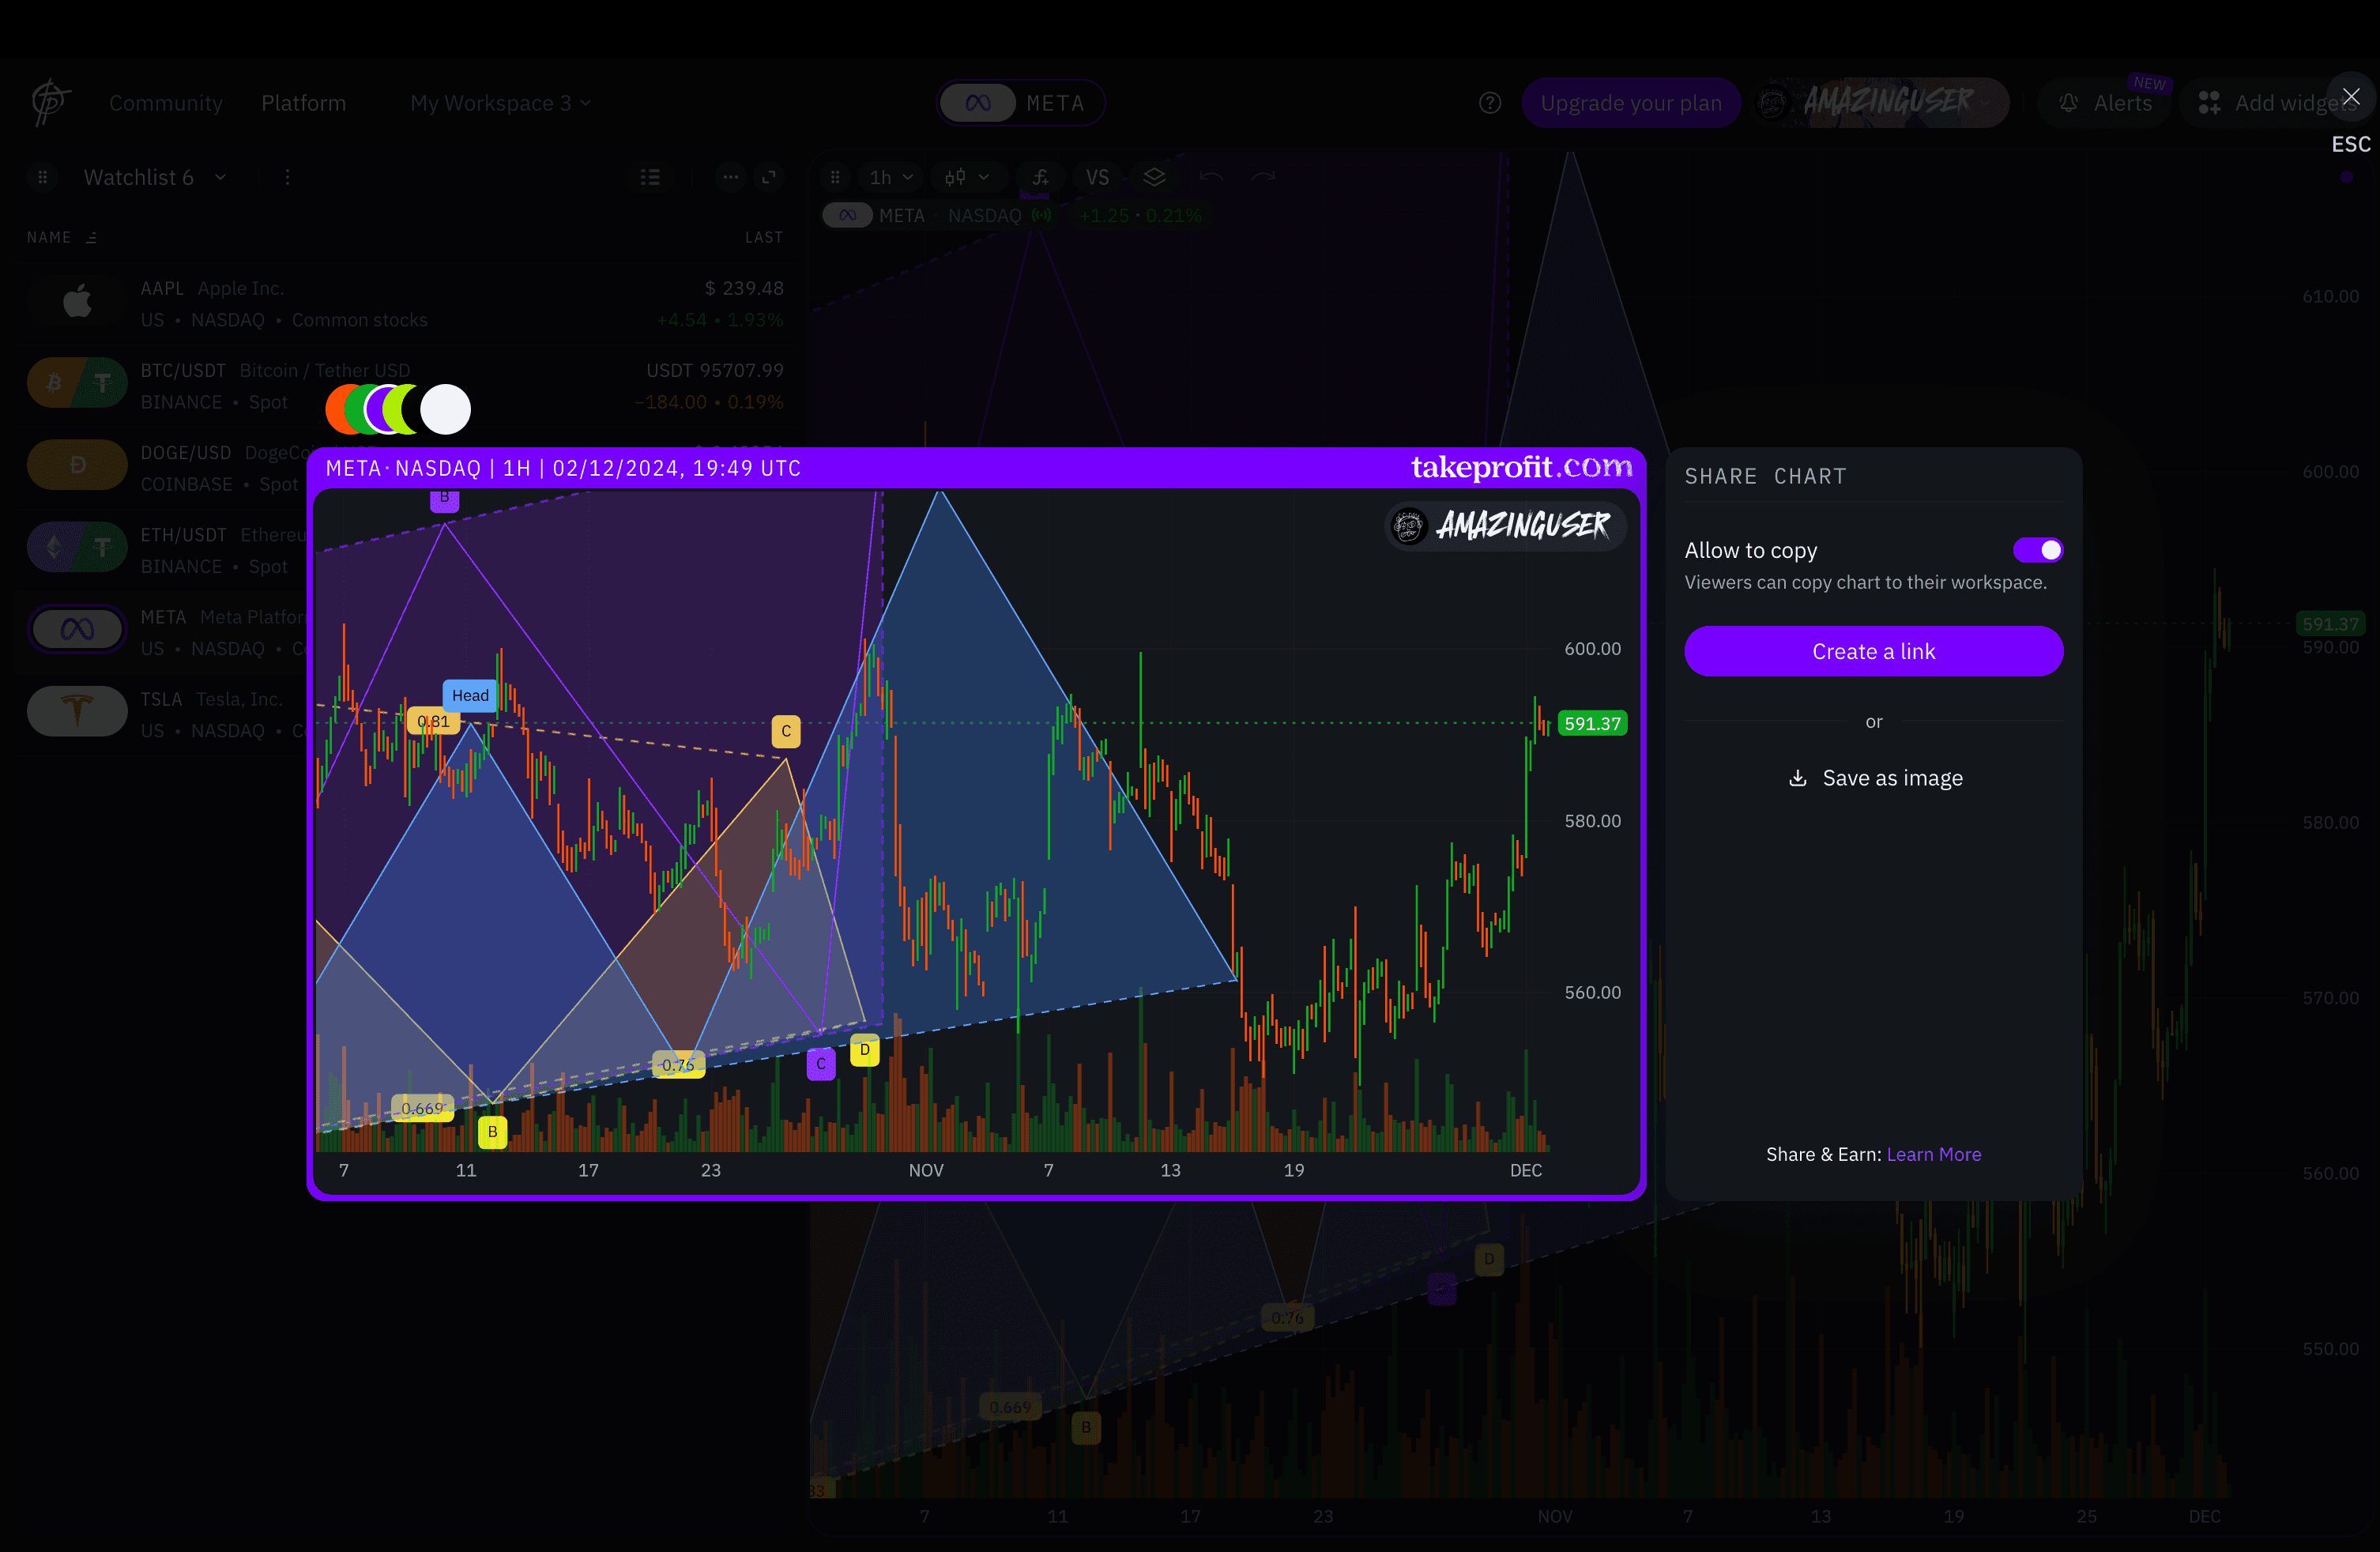
Task: Click the META chart preview image
Action: (976, 823)
